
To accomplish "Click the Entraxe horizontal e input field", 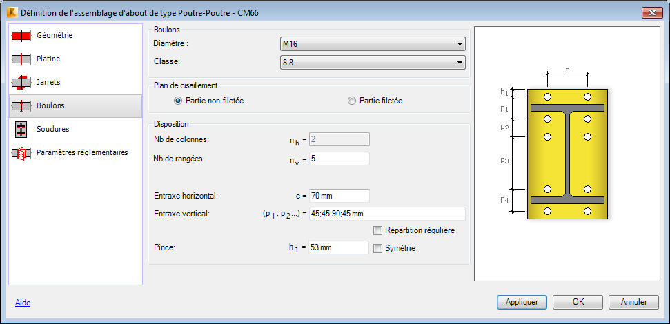I will point(339,196).
